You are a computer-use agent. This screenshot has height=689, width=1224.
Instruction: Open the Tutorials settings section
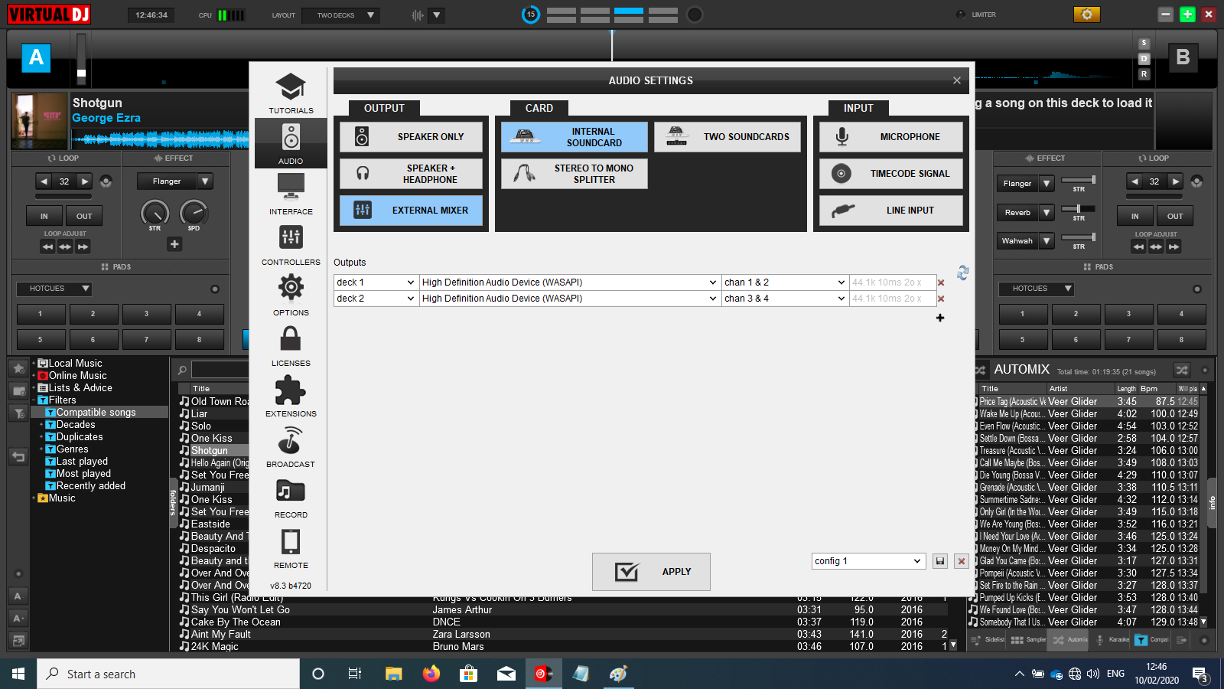click(291, 93)
